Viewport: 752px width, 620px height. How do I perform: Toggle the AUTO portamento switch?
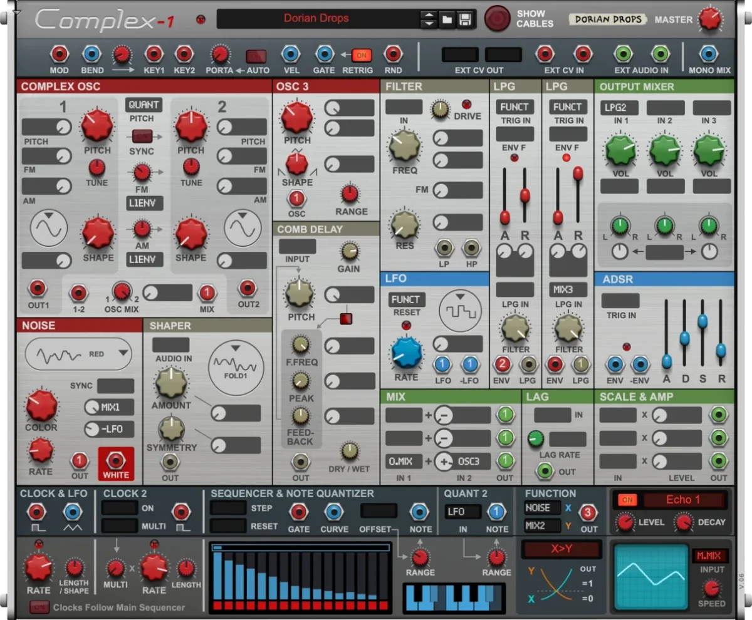pyautogui.click(x=256, y=56)
